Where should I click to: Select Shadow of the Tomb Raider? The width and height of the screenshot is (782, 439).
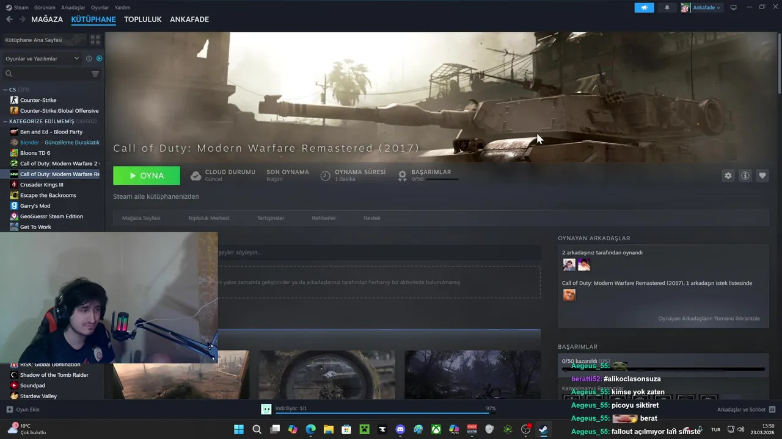[54, 375]
